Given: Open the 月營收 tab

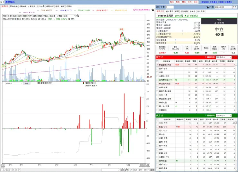Looking at the screenshot, I should coord(69,6).
